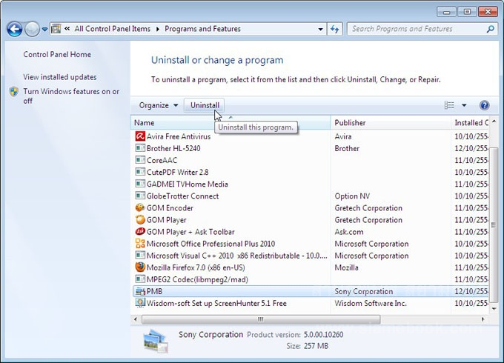Click horizontal scrollbar right arrow

tap(483, 319)
